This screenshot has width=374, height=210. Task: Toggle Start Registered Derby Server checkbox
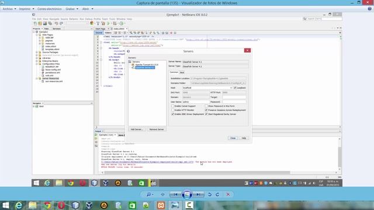pyautogui.click(x=206, y=114)
